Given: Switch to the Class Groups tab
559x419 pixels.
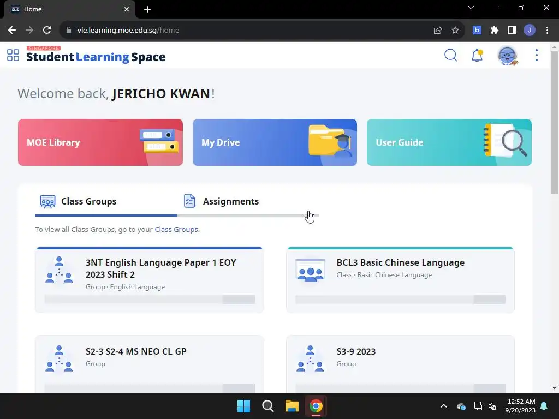Looking at the screenshot, I should point(106,202).
